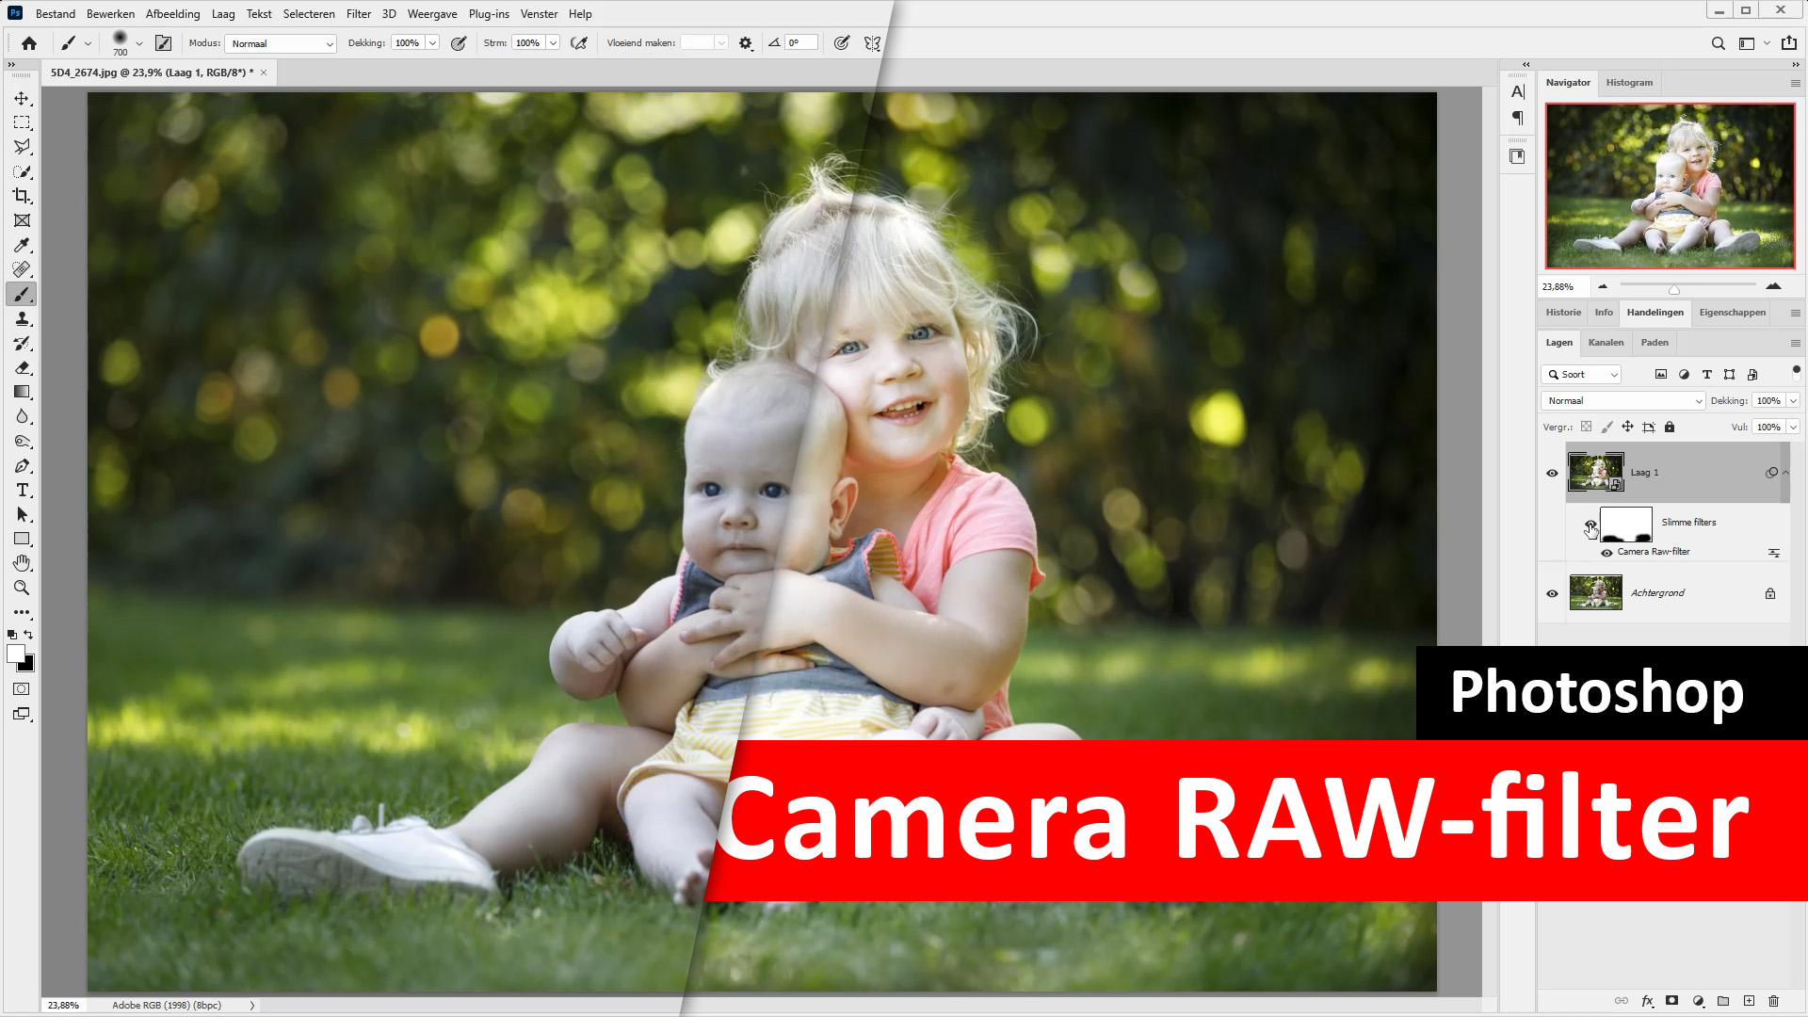The image size is (1808, 1017).
Task: Select the Crop tool
Action: 22,196
